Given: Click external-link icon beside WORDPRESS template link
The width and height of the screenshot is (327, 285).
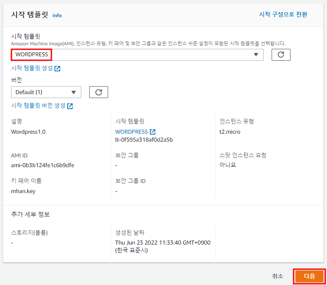Looking at the screenshot, I should [153, 132].
